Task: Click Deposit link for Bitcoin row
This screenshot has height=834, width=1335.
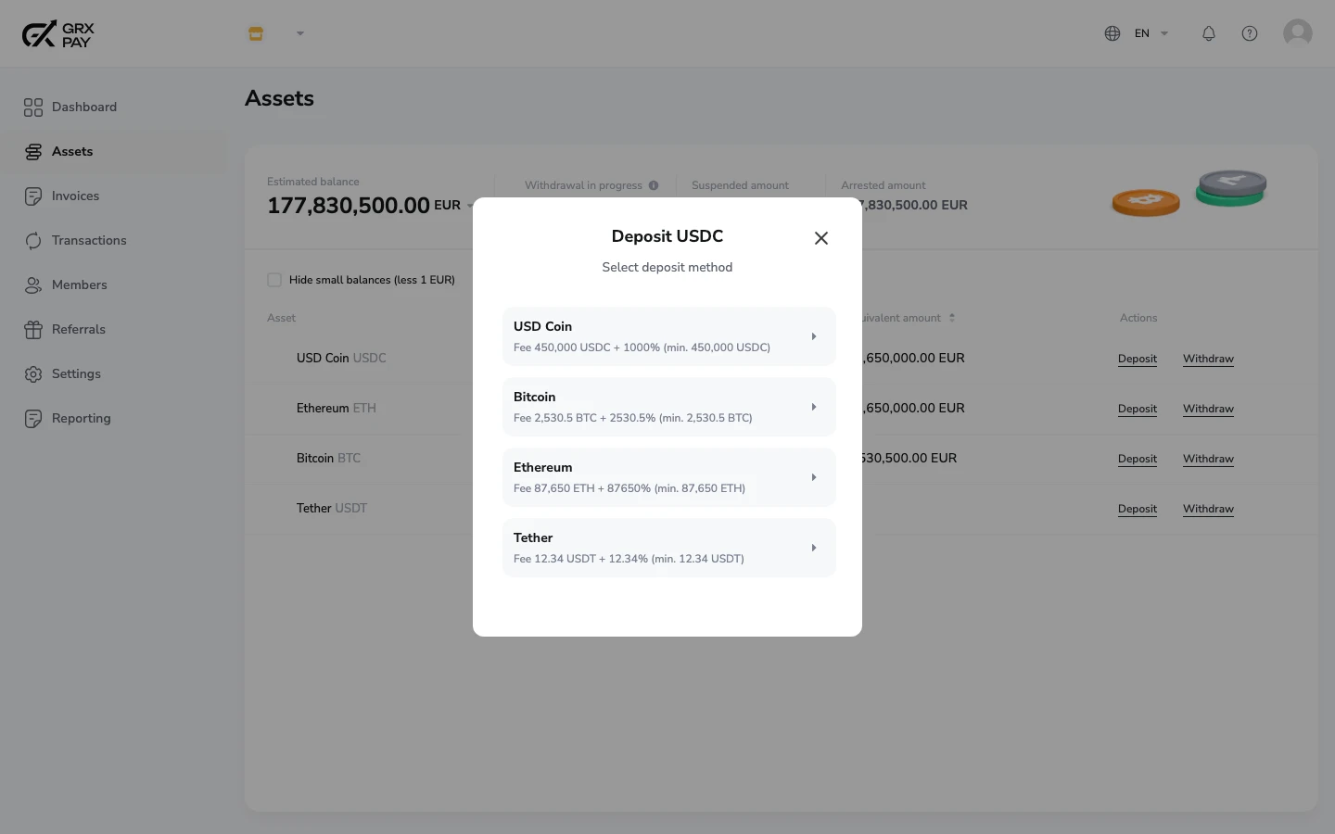Action: point(1138,459)
